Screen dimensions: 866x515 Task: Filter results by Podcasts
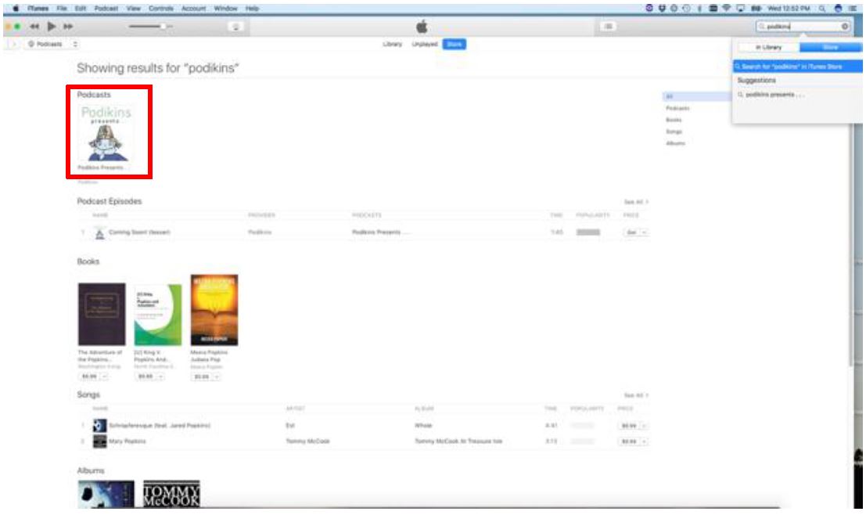coord(677,108)
